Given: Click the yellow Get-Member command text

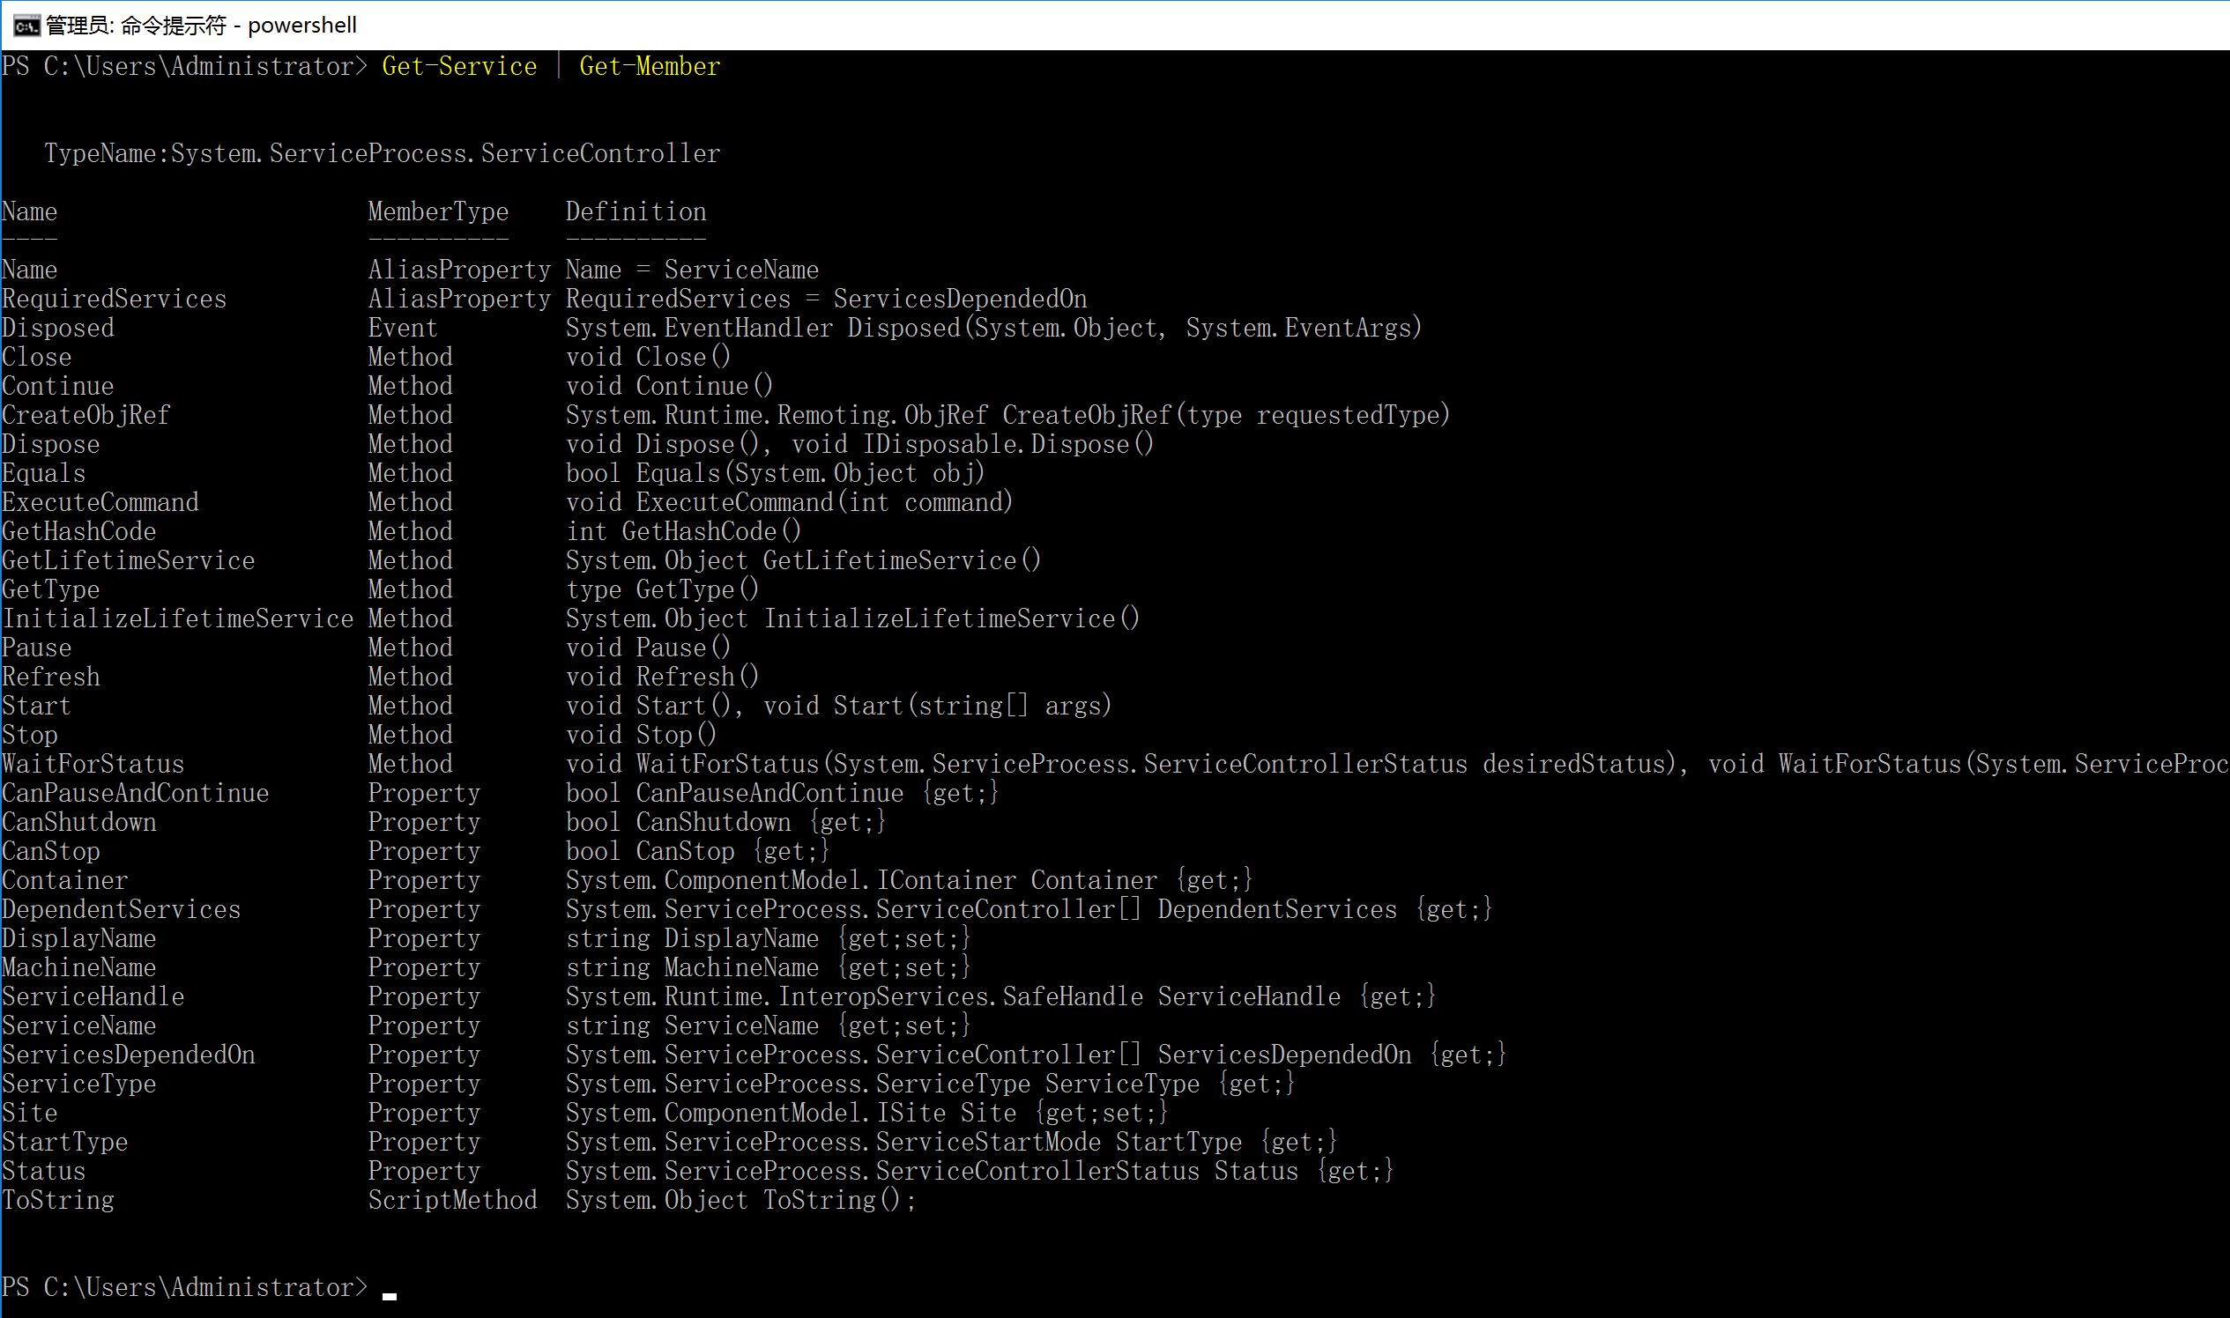Looking at the screenshot, I should (x=650, y=67).
